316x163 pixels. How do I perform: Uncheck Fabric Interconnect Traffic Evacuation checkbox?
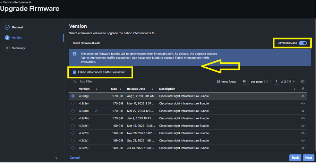pos(75,72)
